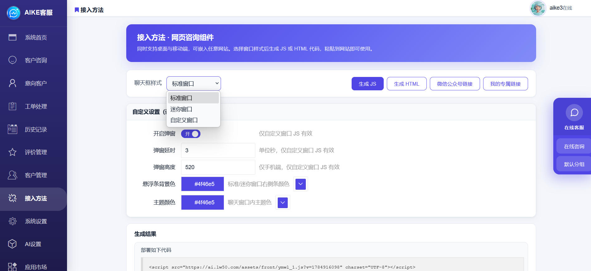Click the 主题颜色 #4f46e5 color swatch
The height and width of the screenshot is (271, 591).
(203, 202)
